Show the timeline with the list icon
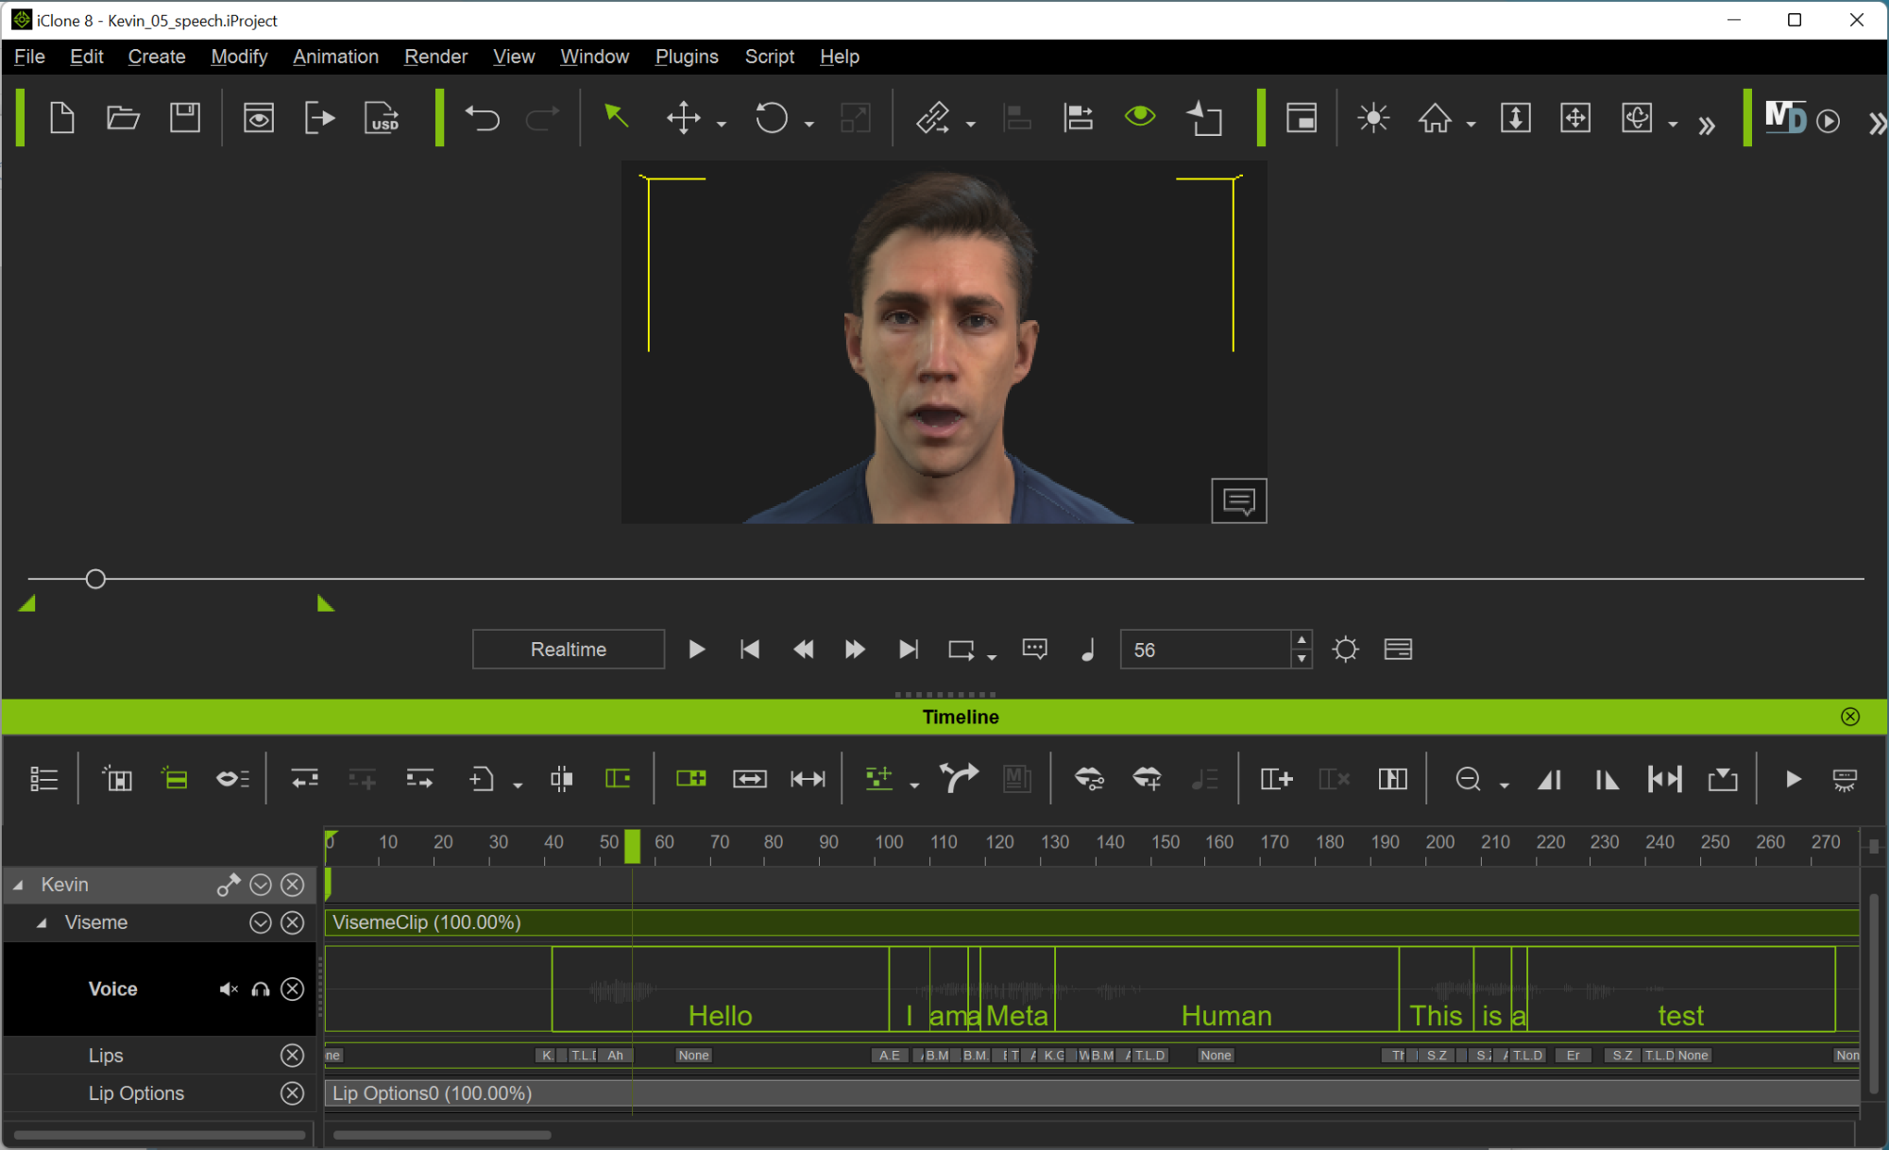The width and height of the screenshot is (1889, 1150). [1398, 650]
